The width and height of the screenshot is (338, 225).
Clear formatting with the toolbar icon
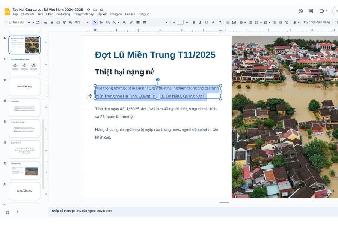[x=287, y=22]
